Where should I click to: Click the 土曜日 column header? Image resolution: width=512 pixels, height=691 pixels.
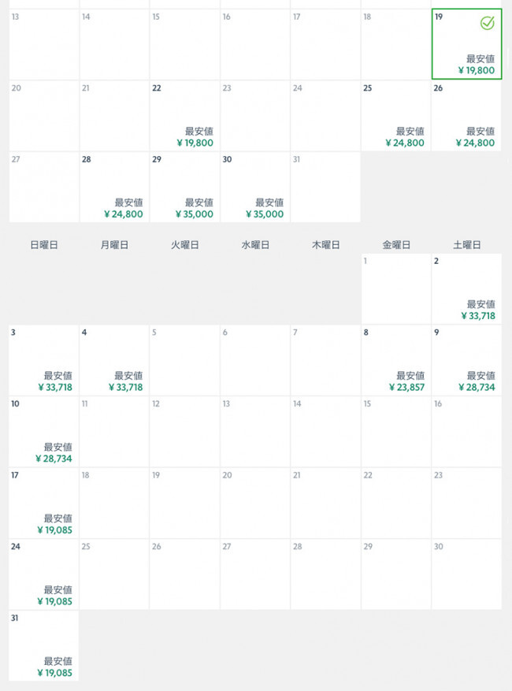click(466, 245)
